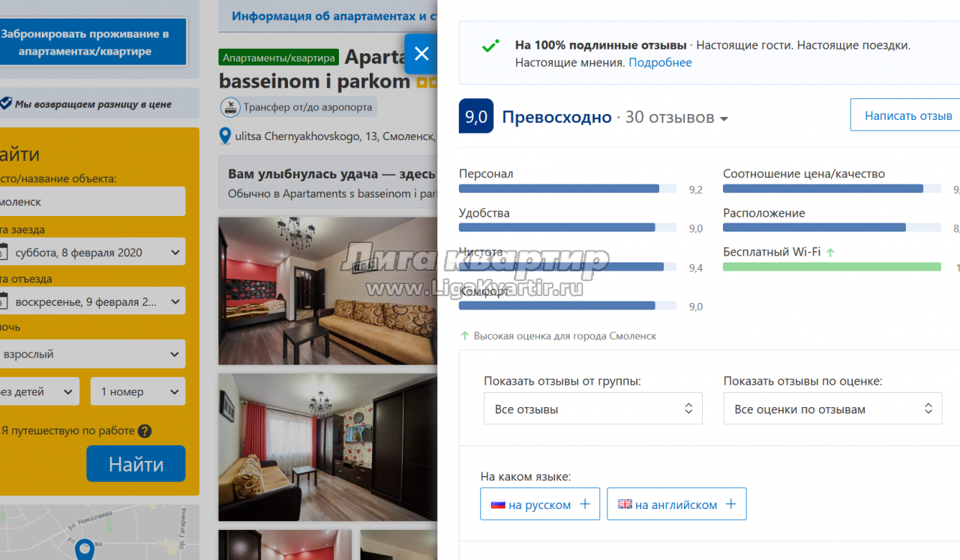Screen dimensions: 960x560
Task: Click the 'Подробнее' link
Action: [x=660, y=62]
